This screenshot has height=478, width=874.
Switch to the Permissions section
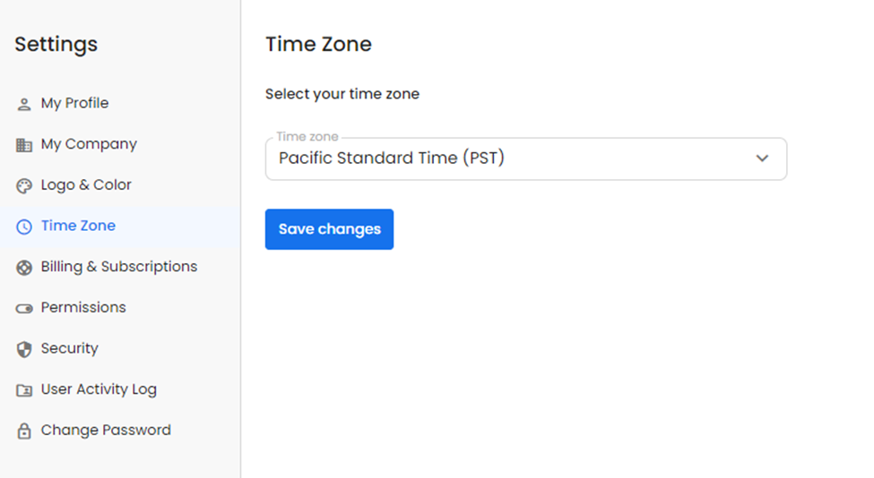pyautogui.click(x=83, y=307)
